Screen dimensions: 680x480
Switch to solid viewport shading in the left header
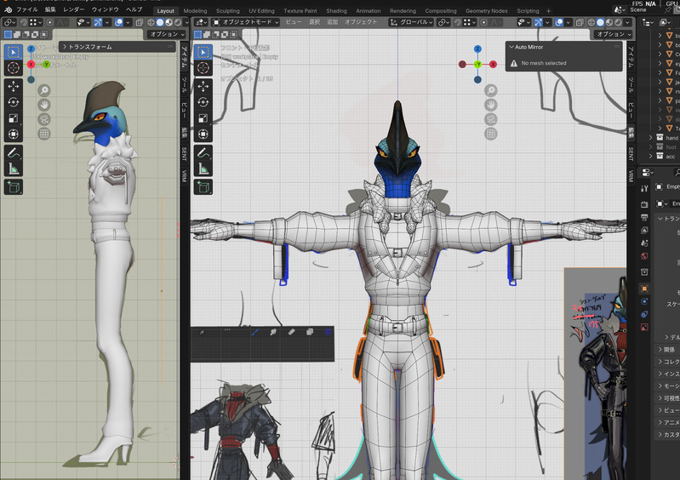click(x=159, y=22)
